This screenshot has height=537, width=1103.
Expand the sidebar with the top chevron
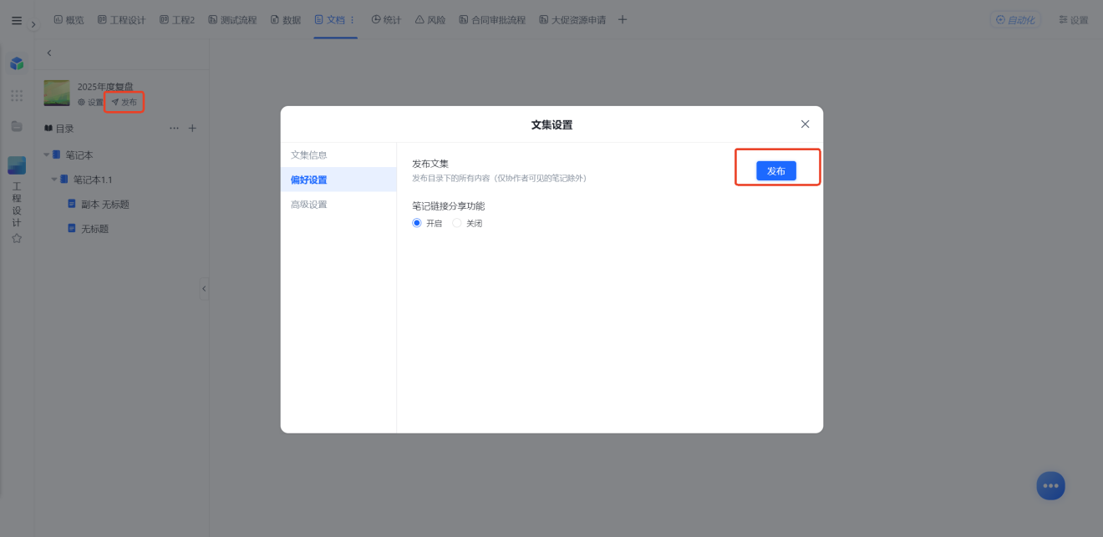point(33,24)
